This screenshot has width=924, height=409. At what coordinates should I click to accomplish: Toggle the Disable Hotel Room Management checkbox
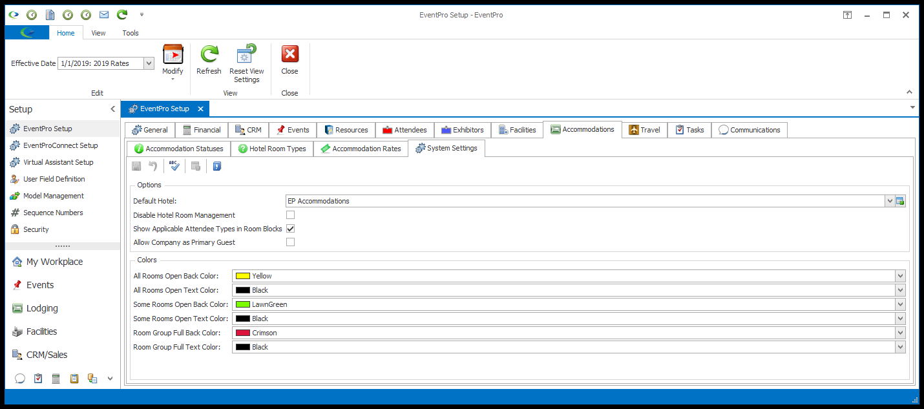[x=291, y=215]
